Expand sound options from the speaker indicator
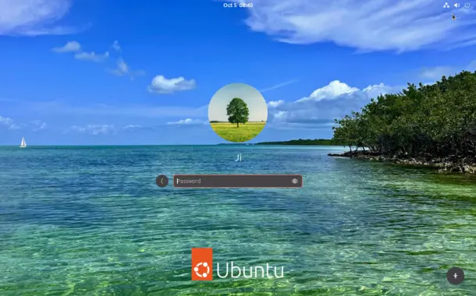 [456, 5]
